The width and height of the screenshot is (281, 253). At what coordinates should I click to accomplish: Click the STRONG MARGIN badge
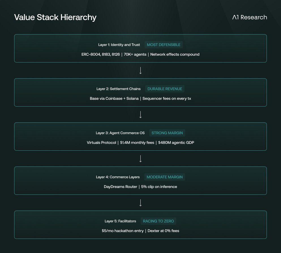tap(167, 133)
